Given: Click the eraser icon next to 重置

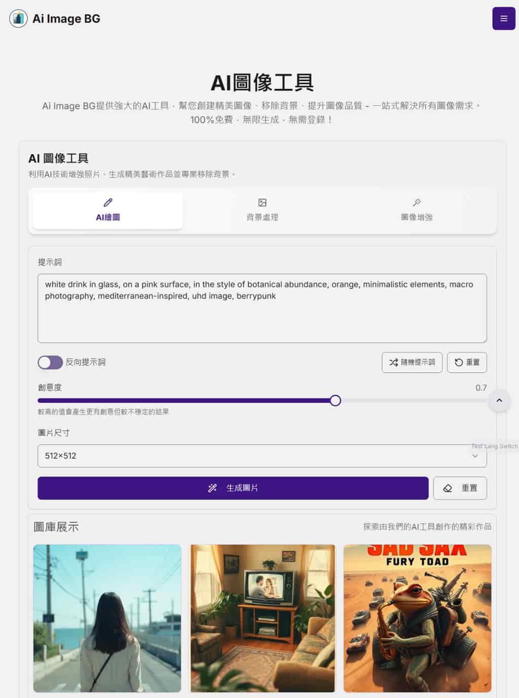Looking at the screenshot, I should tap(448, 488).
